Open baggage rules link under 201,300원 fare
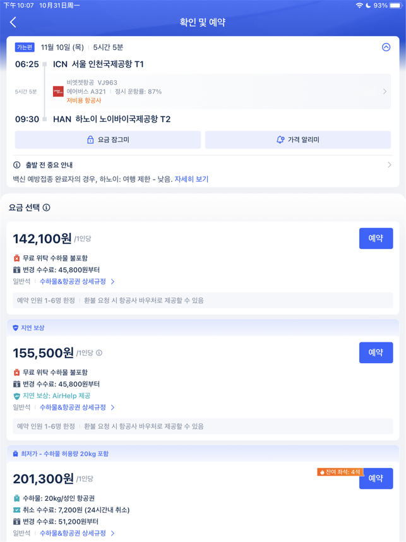 pyautogui.click(x=77, y=533)
